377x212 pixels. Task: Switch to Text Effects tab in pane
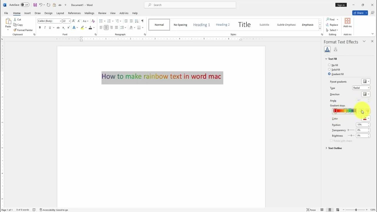point(335,49)
